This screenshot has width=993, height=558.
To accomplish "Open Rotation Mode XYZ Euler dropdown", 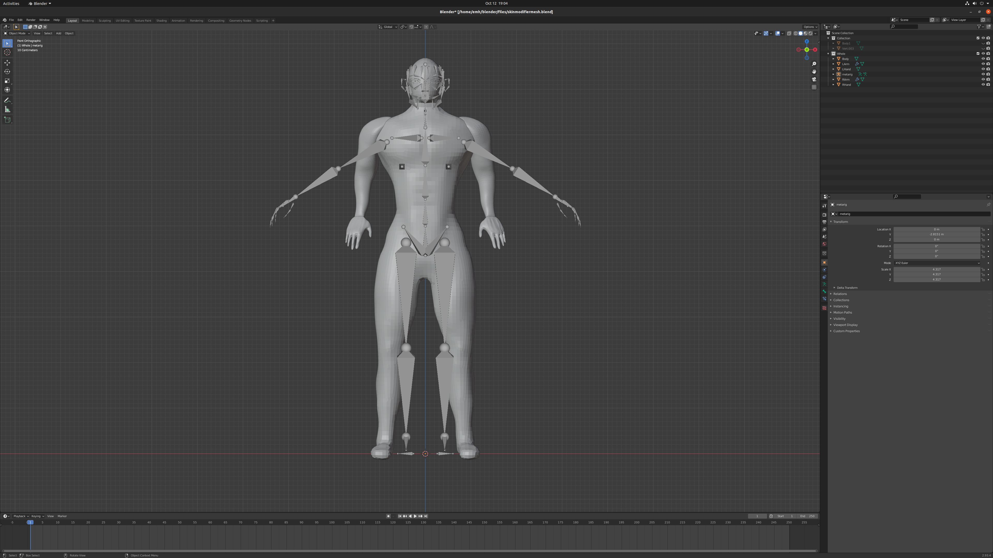I will tap(937, 263).
